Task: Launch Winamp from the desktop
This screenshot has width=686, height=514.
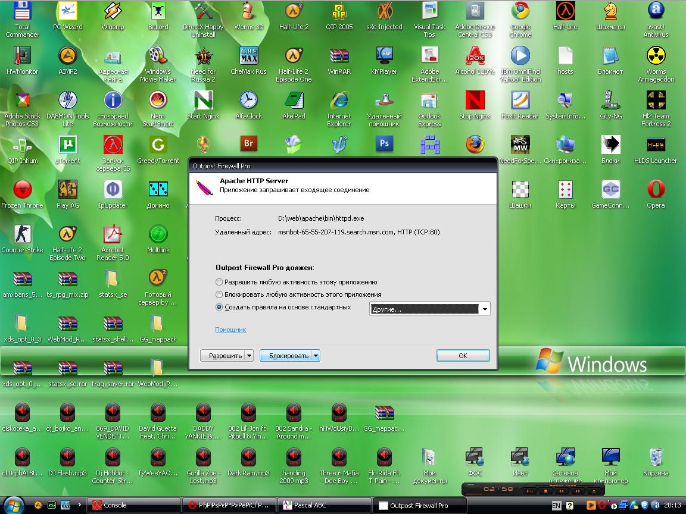Action: pos(113,12)
